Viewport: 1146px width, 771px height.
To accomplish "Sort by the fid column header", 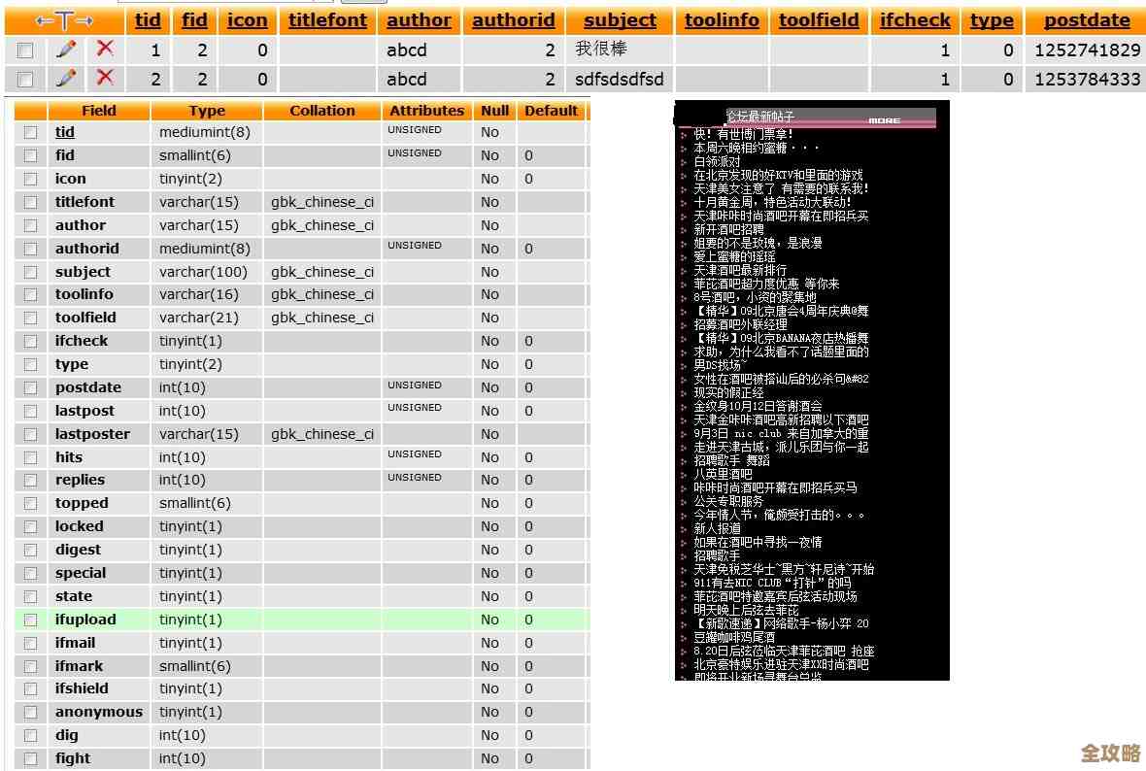I will (x=194, y=20).
